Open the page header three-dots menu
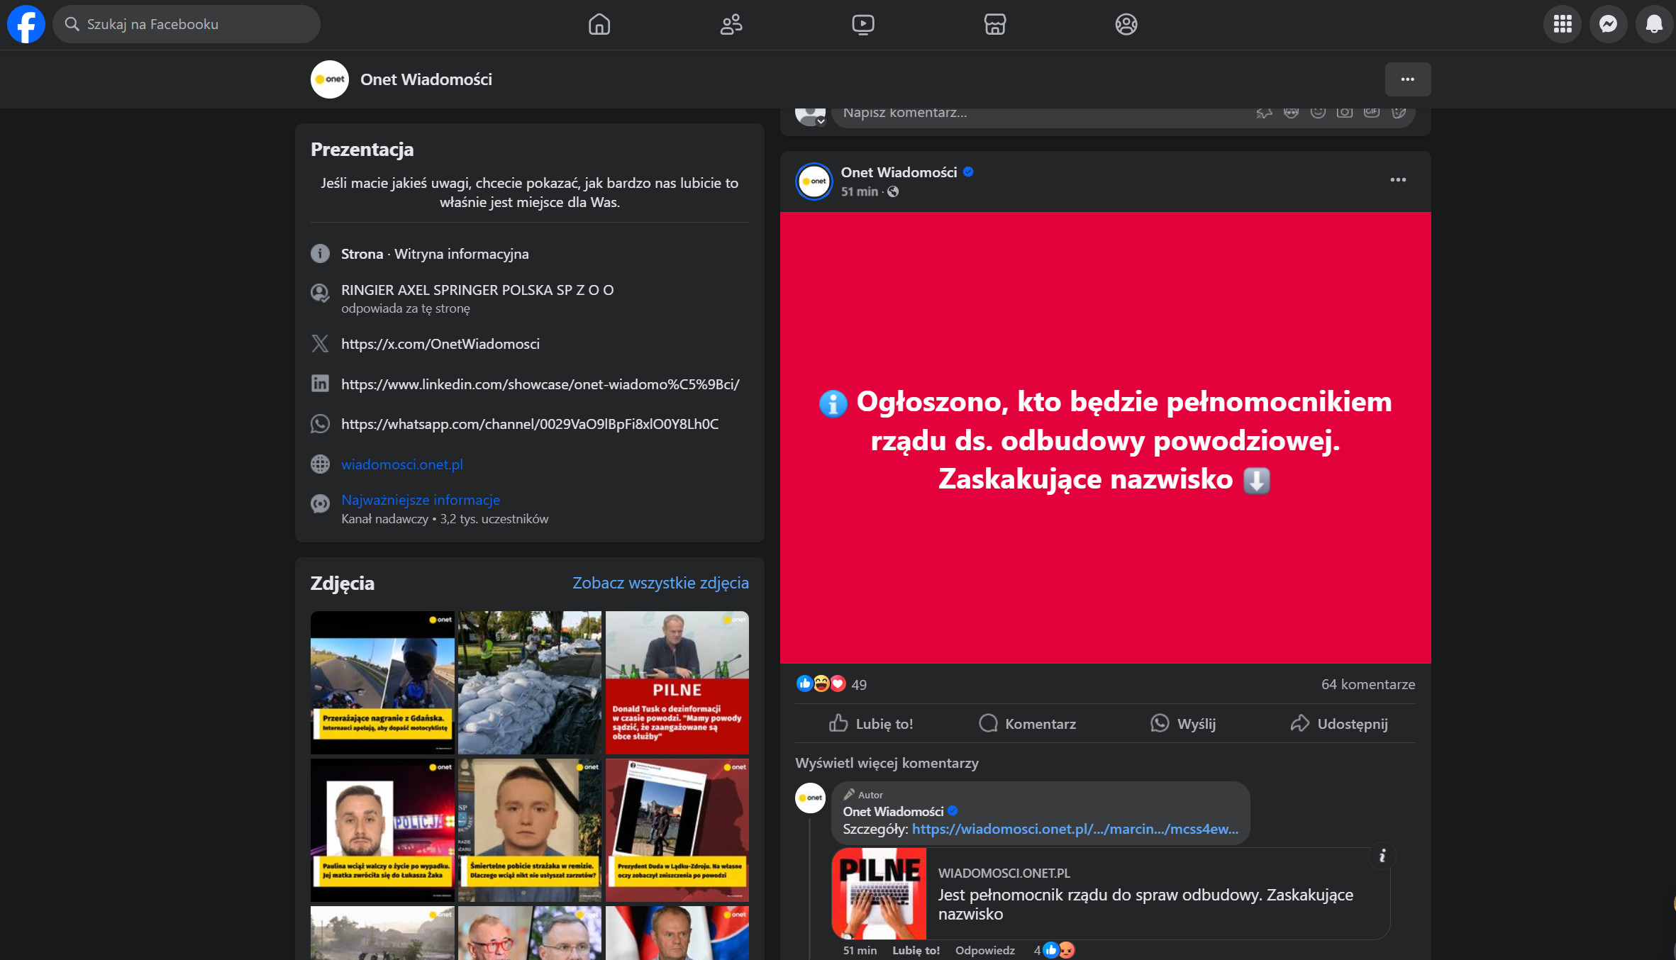The height and width of the screenshot is (960, 1676). (x=1408, y=79)
